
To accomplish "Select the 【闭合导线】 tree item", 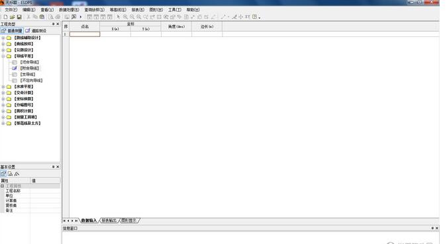I will (x=29, y=62).
